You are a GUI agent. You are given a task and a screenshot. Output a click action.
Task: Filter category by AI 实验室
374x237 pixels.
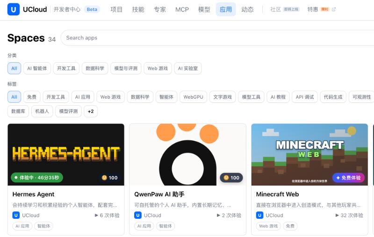click(x=188, y=68)
